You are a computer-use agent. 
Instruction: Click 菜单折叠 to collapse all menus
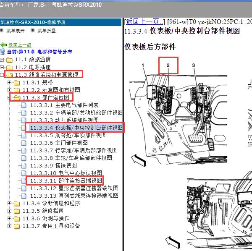coord(47,31)
